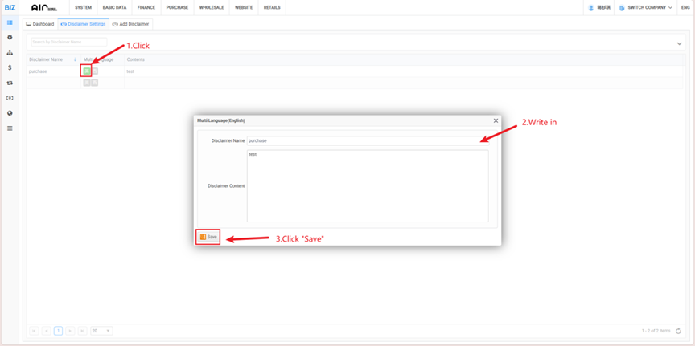This screenshot has height=346, width=695.
Task: Expand the search panel chevron
Action: (679, 43)
